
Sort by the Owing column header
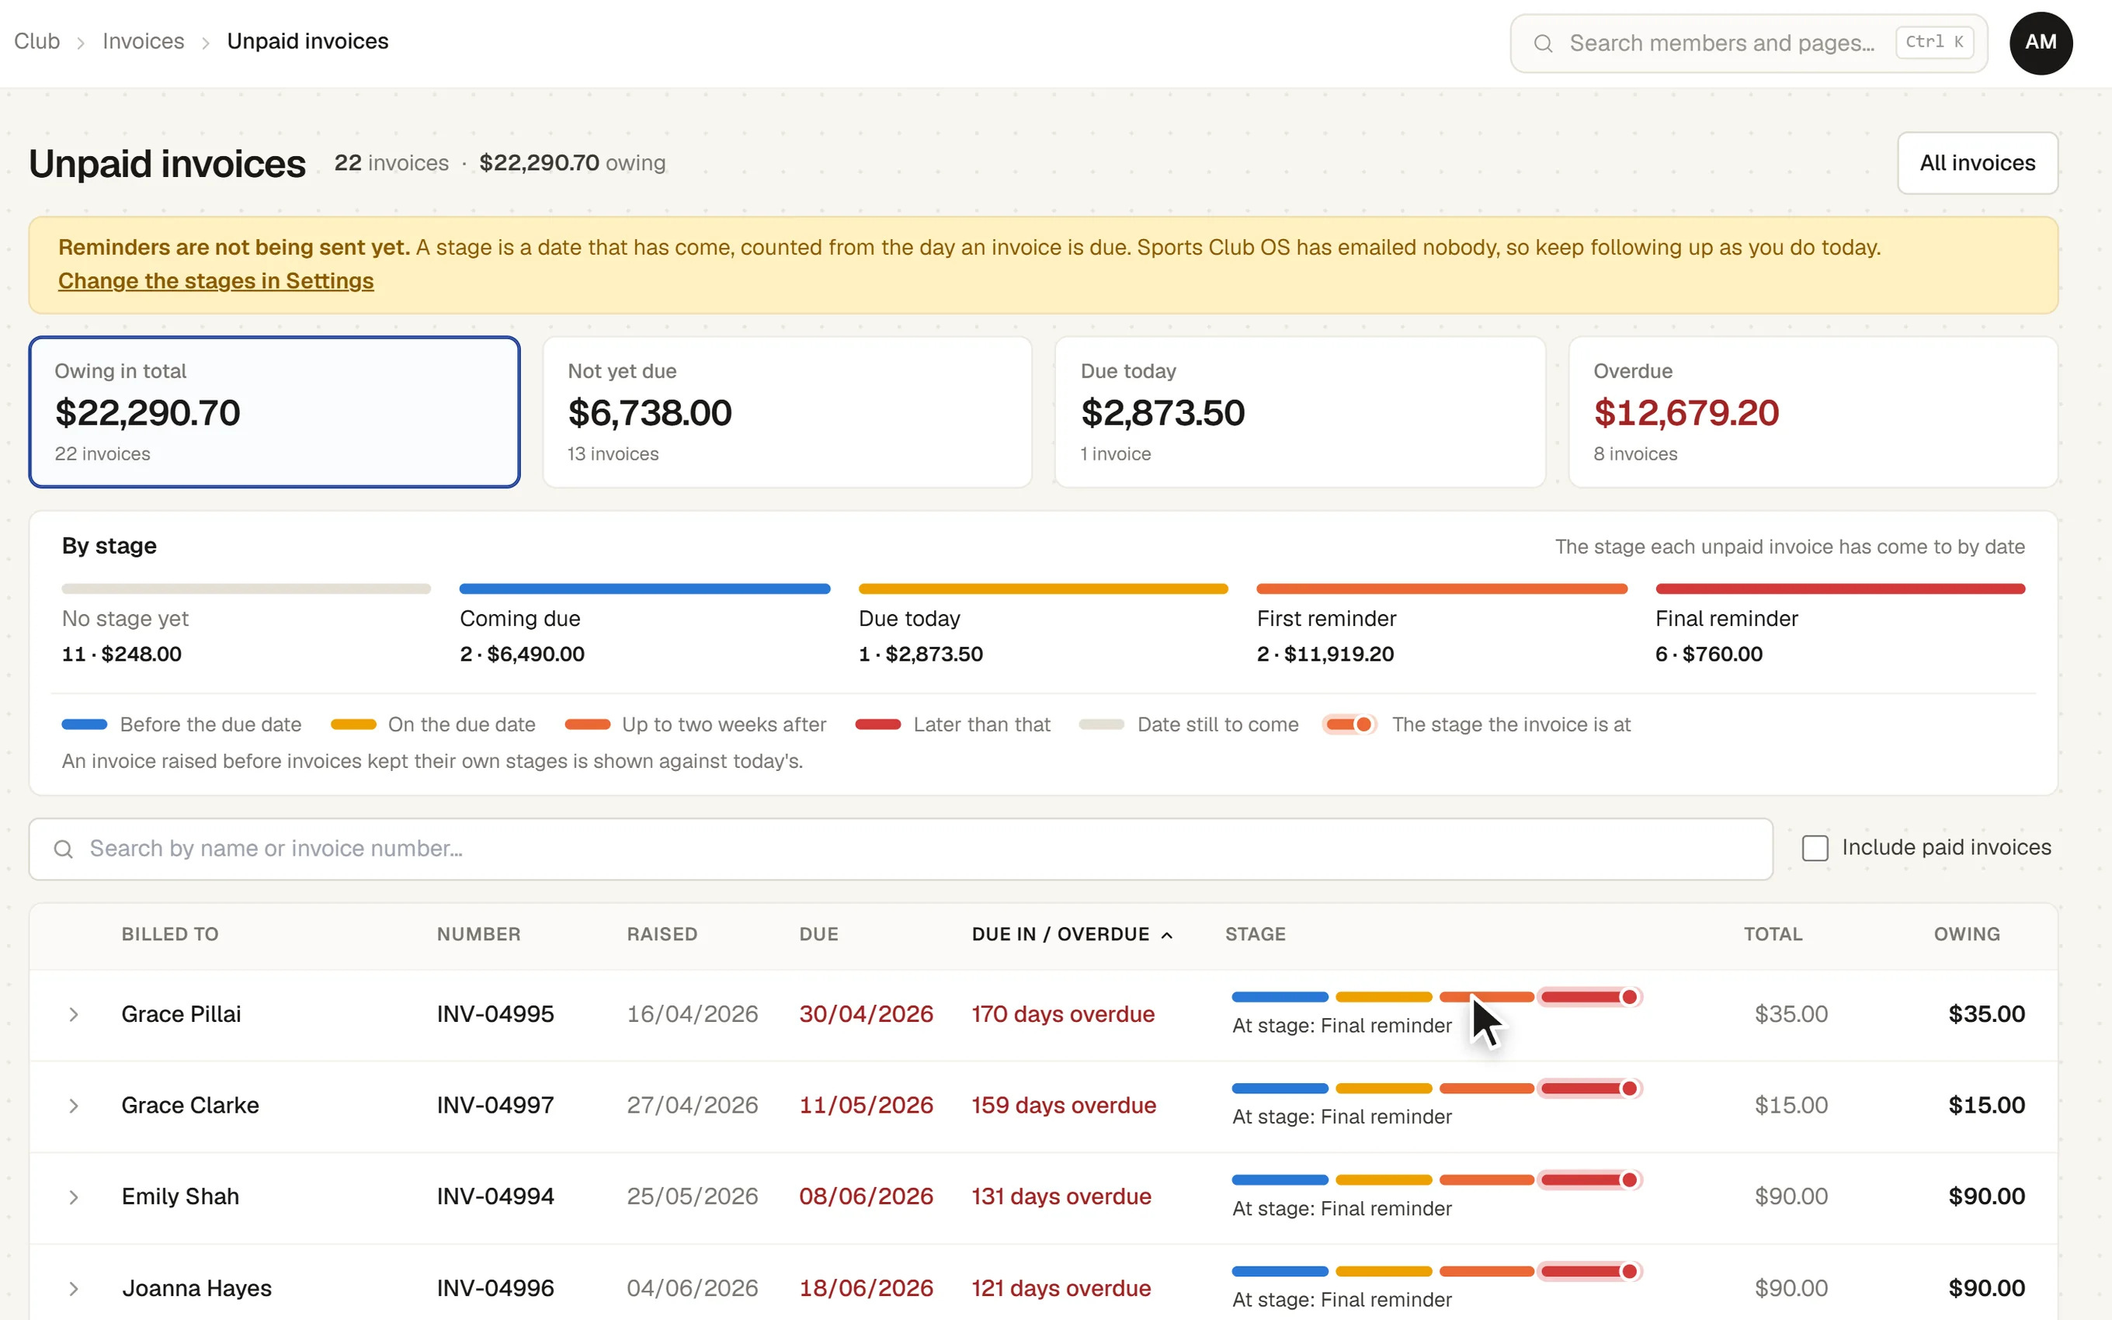pyautogui.click(x=1966, y=934)
